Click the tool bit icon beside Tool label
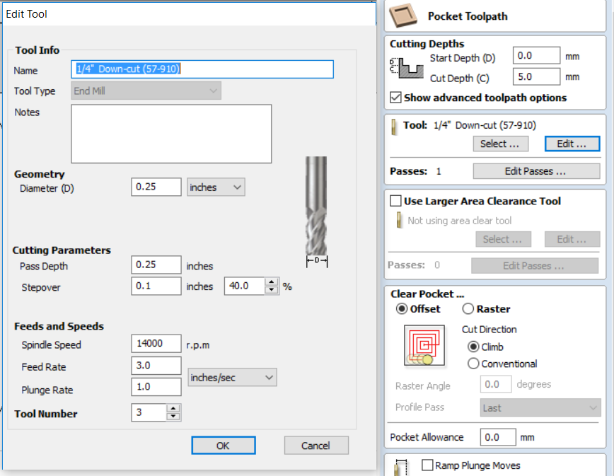The height and width of the screenshot is (476, 614). [x=394, y=127]
